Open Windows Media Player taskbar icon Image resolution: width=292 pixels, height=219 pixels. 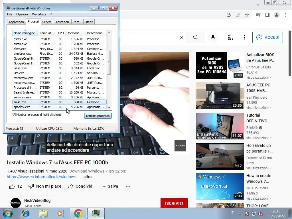(x=60, y=213)
